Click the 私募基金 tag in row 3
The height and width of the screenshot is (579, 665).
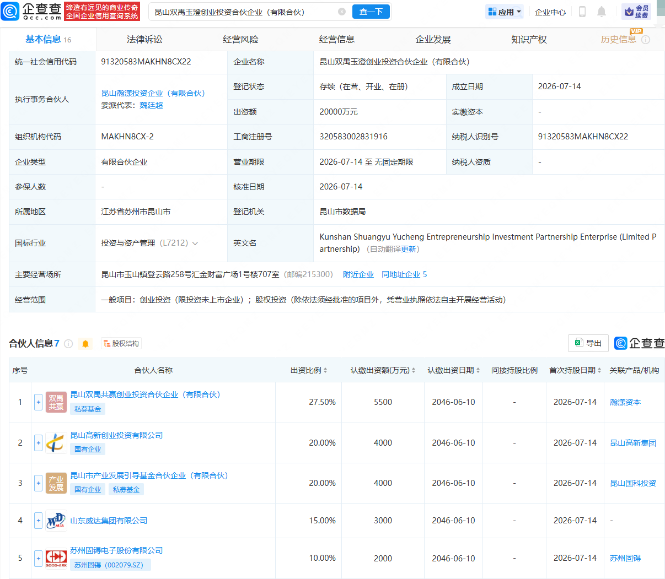click(x=126, y=489)
